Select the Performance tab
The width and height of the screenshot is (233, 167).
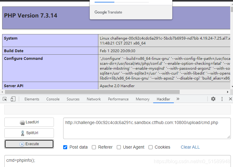tap(118, 99)
